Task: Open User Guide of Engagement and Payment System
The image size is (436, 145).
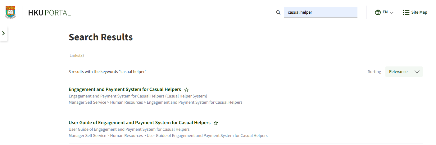Action: pos(139,123)
